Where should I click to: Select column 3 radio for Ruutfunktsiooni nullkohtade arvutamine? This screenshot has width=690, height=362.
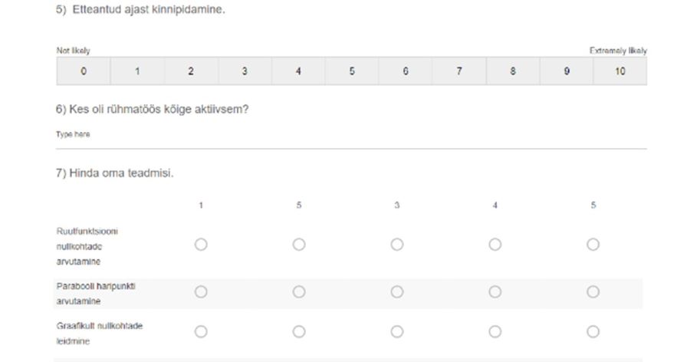(397, 245)
